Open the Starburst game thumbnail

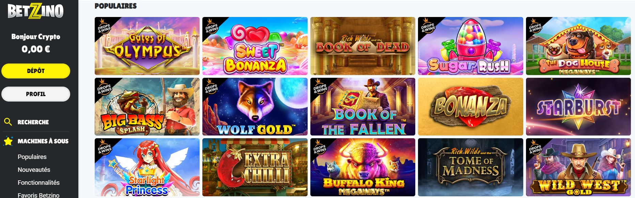(578, 107)
